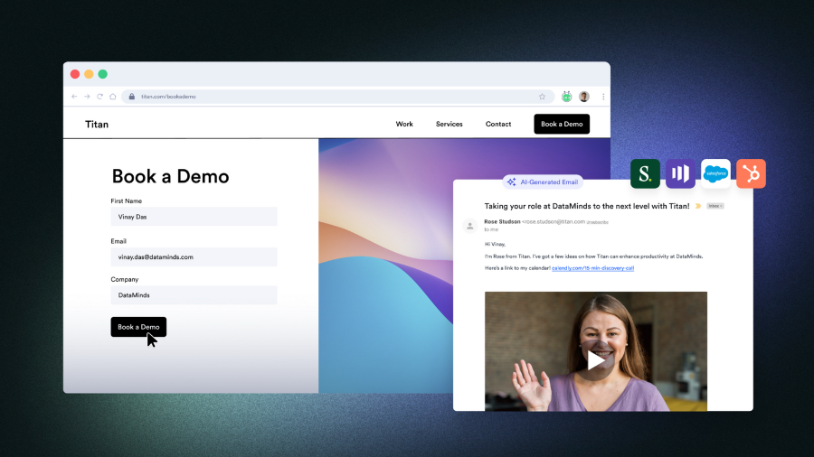Click the Titan logo in the navbar

click(97, 125)
